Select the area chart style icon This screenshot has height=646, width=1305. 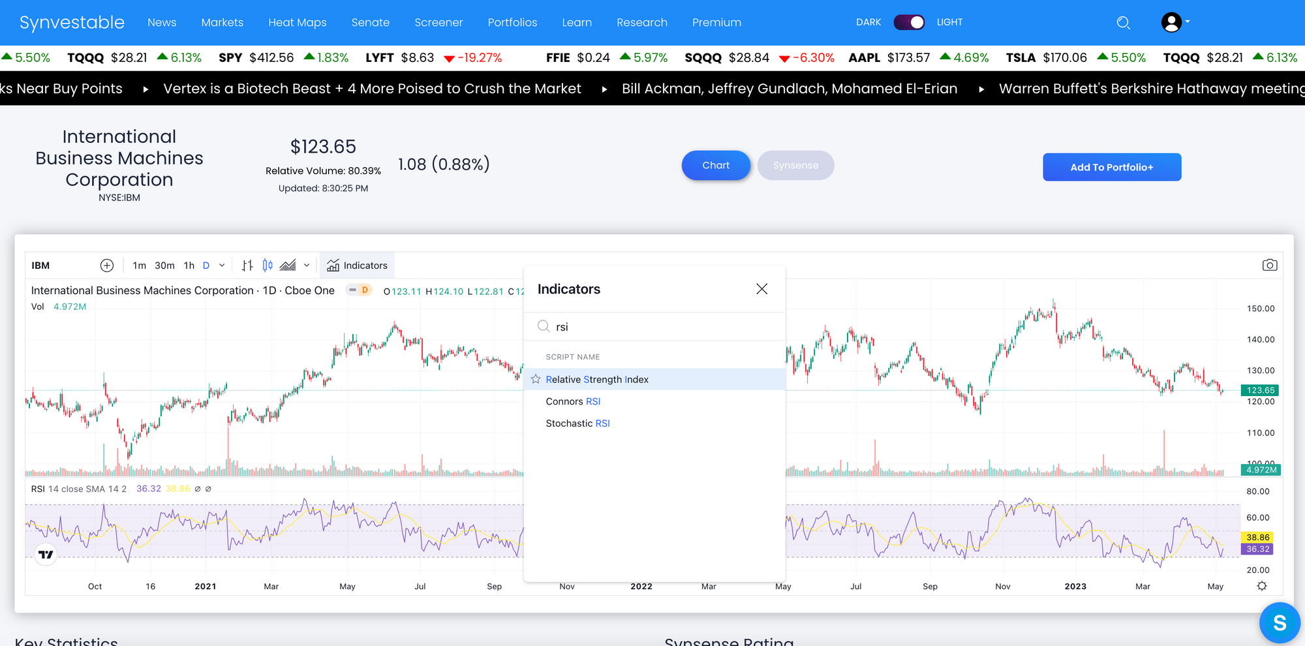point(288,266)
